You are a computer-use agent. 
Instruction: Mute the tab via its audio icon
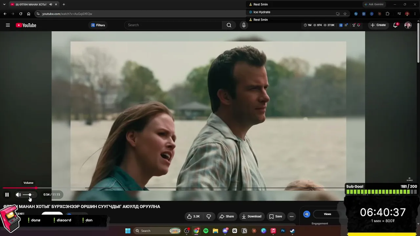[x=51, y=4]
